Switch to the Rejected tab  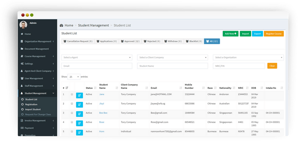click(152, 41)
